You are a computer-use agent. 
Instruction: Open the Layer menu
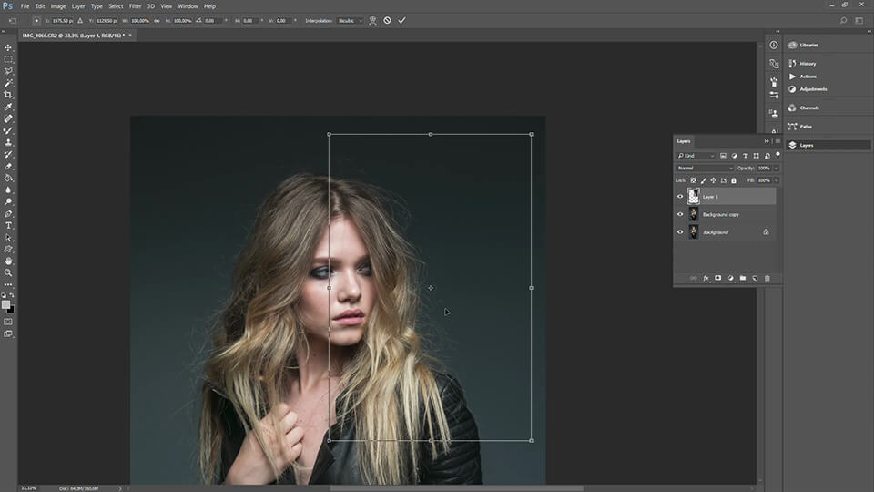pyautogui.click(x=78, y=6)
